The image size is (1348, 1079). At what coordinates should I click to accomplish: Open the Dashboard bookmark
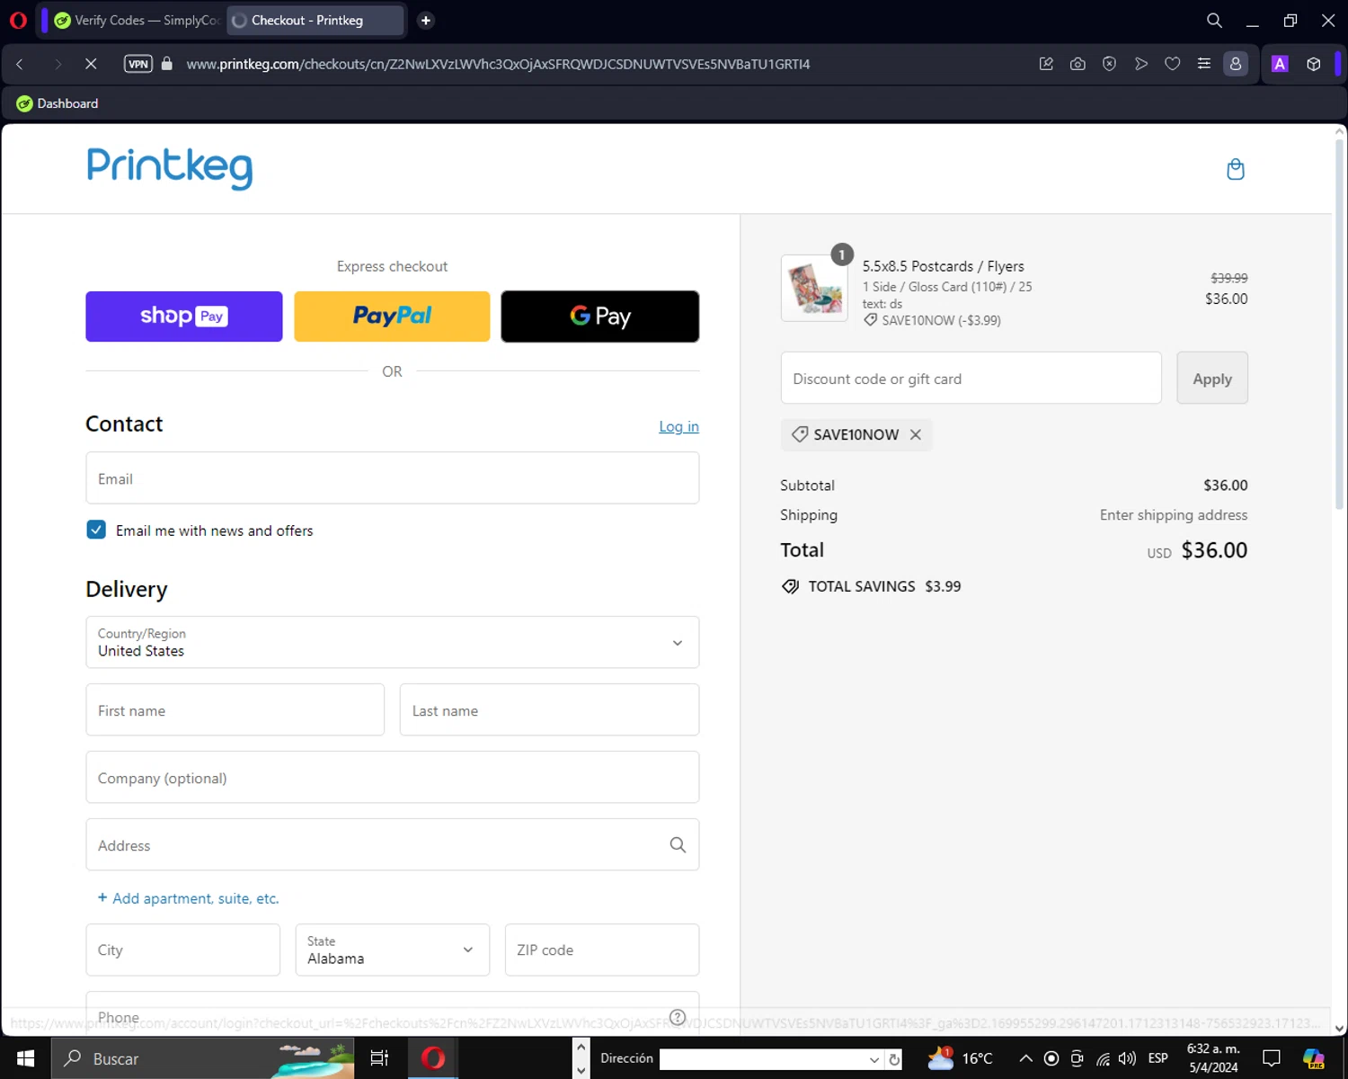point(58,103)
